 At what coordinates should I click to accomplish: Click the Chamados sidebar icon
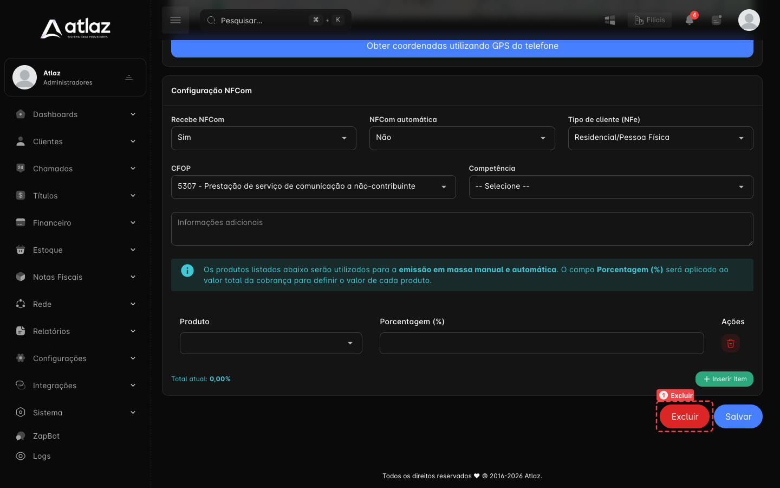click(21, 169)
